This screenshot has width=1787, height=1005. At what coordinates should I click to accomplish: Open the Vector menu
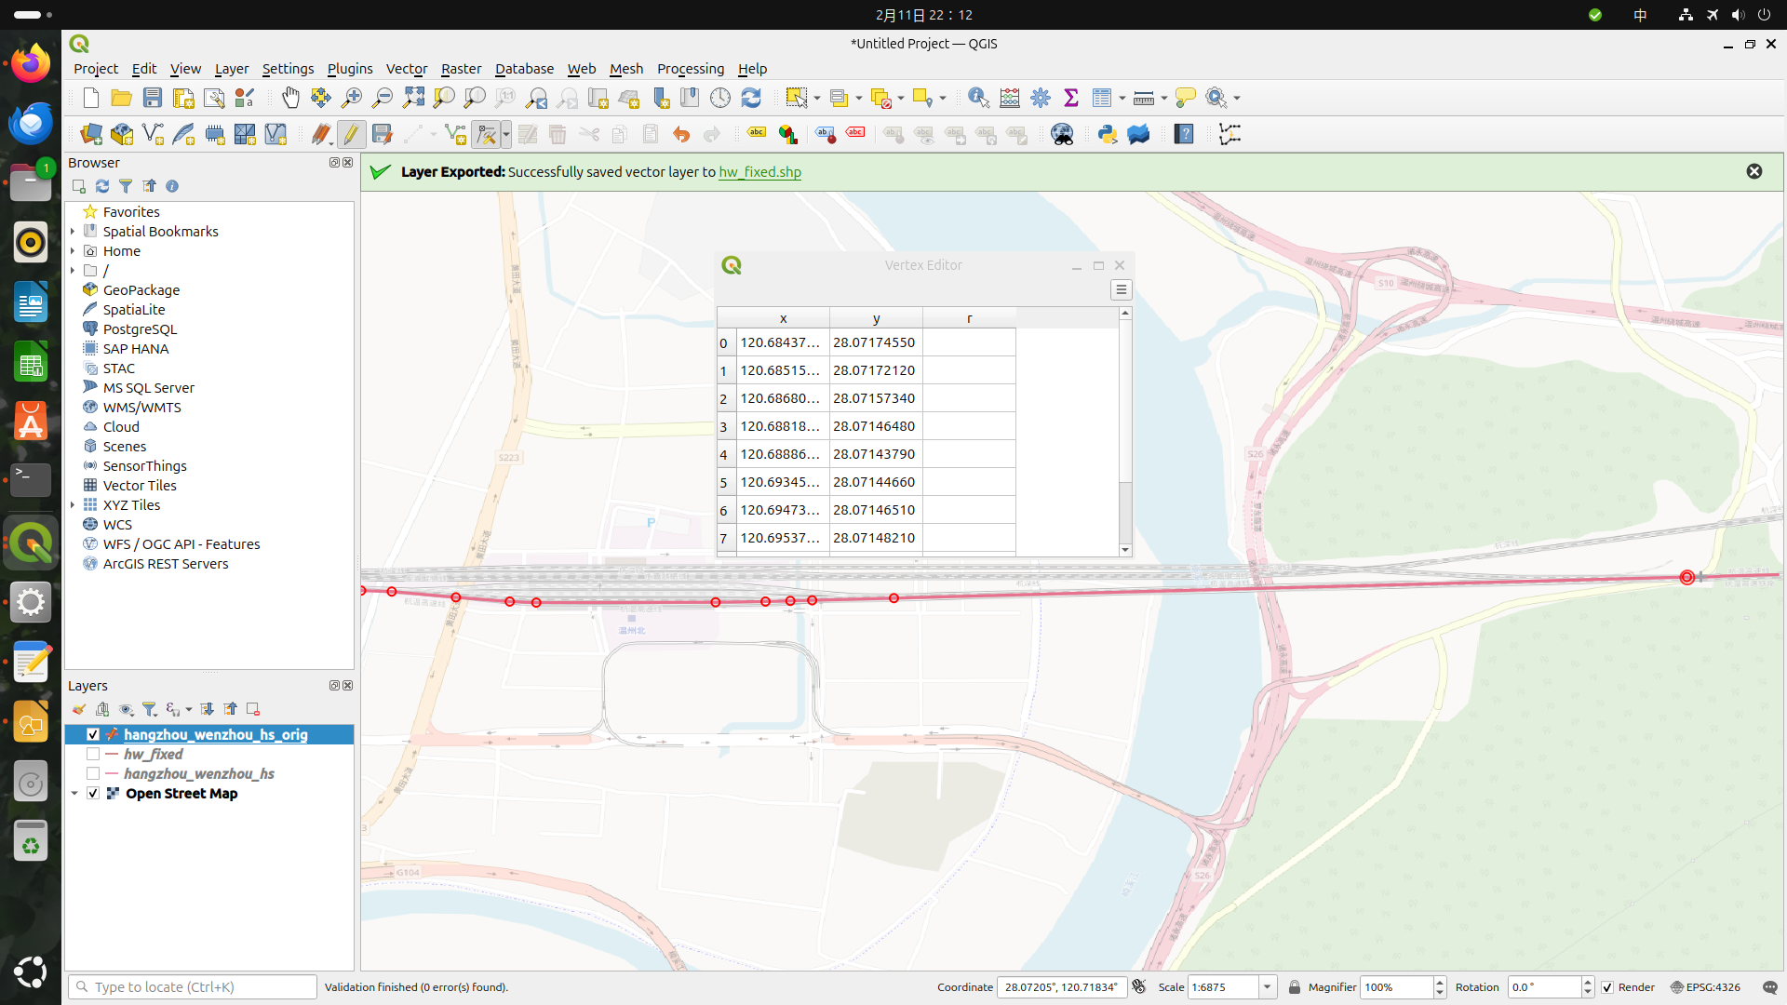click(x=407, y=69)
